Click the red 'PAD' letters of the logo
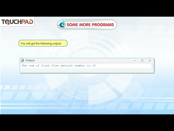This screenshot has width=174, height=131. pos(27,22)
